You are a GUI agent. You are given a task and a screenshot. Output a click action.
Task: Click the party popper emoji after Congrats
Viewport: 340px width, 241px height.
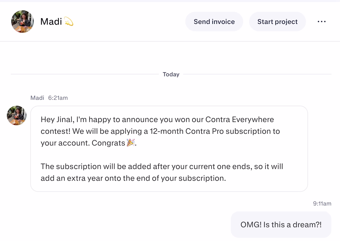[x=131, y=143]
